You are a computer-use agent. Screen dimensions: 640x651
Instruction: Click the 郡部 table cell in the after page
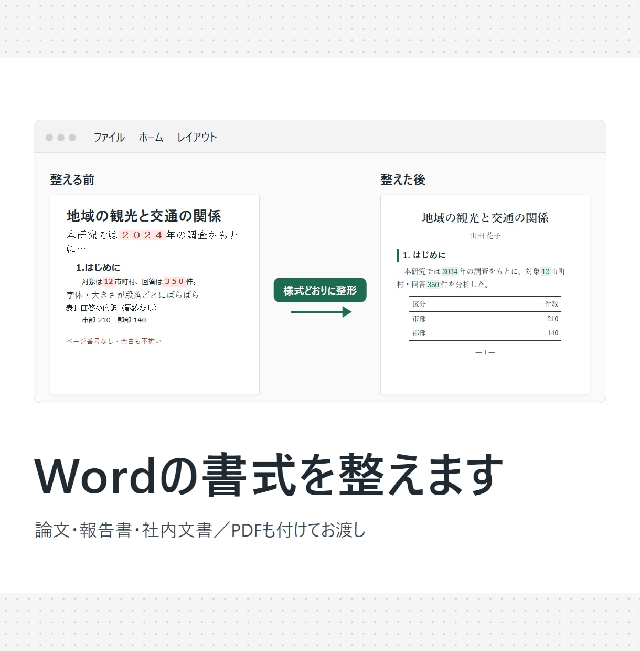coord(419,333)
